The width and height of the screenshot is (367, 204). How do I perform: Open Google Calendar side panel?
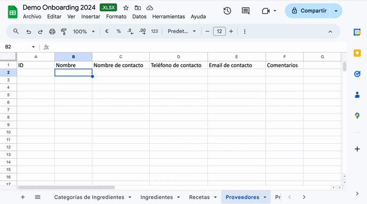[357, 32]
